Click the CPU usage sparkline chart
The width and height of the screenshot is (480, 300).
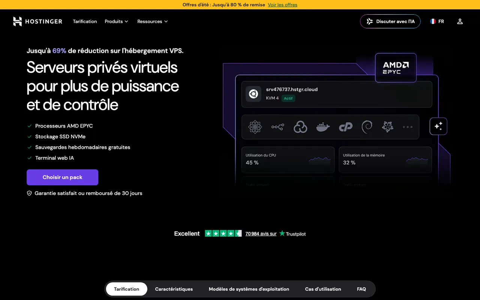[319, 160]
